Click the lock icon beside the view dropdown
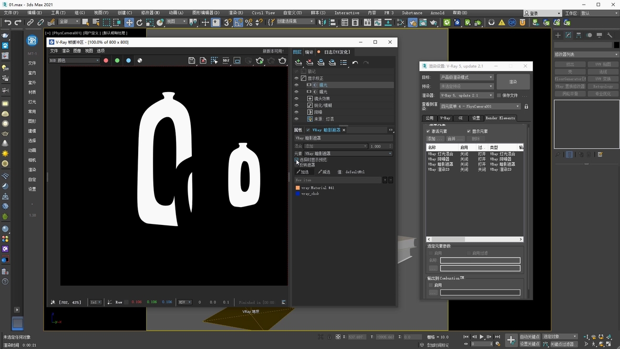The width and height of the screenshot is (620, 349). [x=526, y=107]
